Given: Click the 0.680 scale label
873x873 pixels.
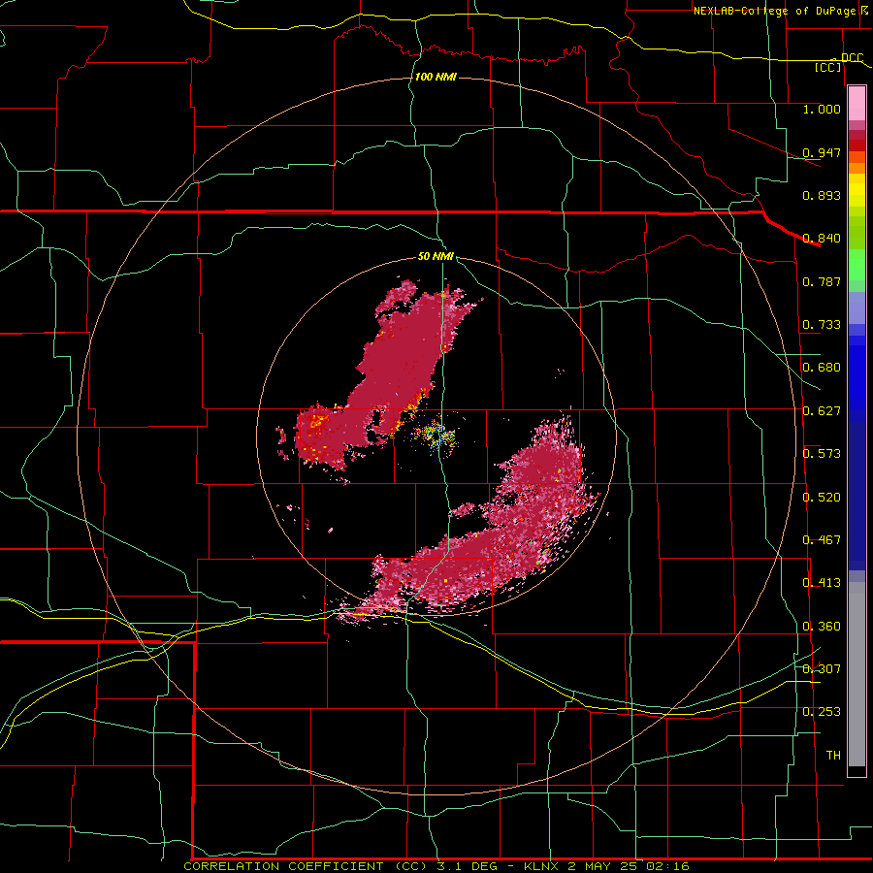Looking at the screenshot, I should pos(822,368).
